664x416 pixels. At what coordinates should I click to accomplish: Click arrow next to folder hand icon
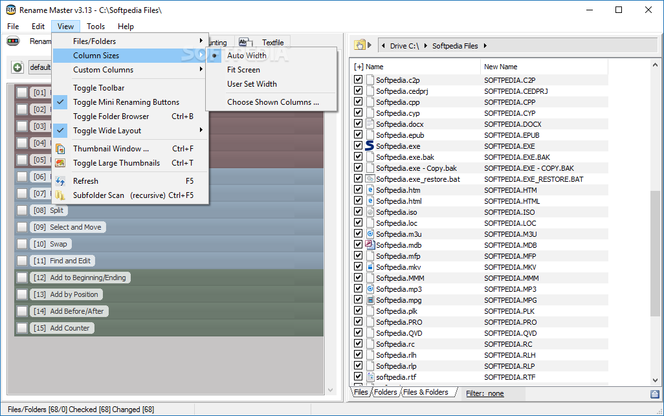point(370,45)
